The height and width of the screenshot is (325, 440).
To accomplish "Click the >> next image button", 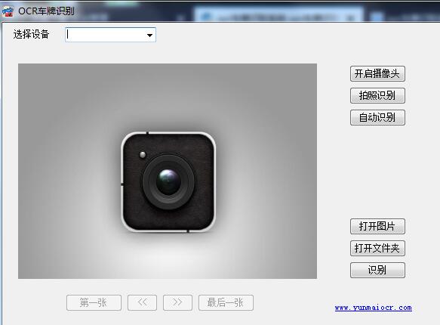I will pyautogui.click(x=177, y=302).
